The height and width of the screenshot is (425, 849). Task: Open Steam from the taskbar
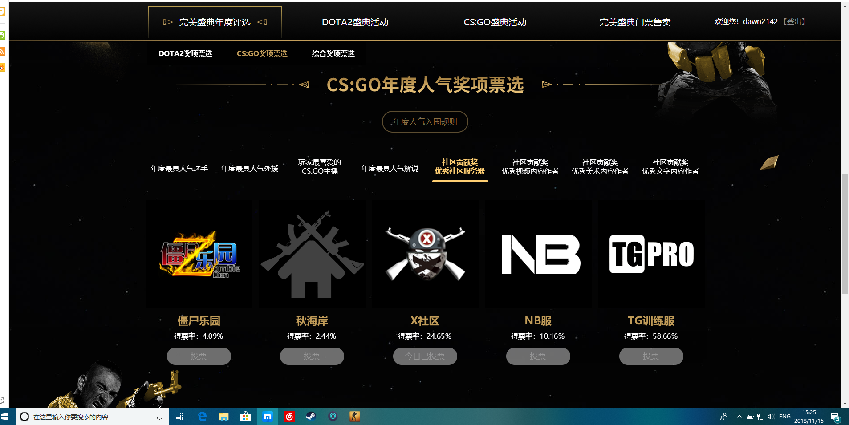(311, 417)
